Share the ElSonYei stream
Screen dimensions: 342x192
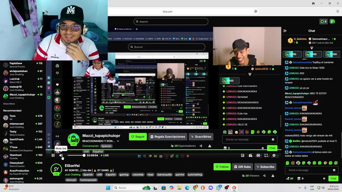click(264, 176)
